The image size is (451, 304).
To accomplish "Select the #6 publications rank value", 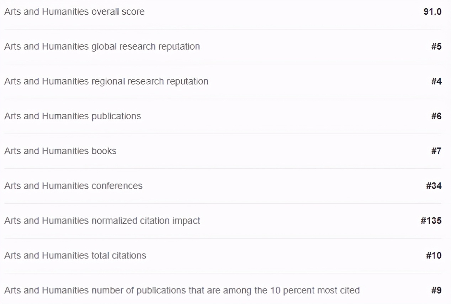I will point(436,116).
